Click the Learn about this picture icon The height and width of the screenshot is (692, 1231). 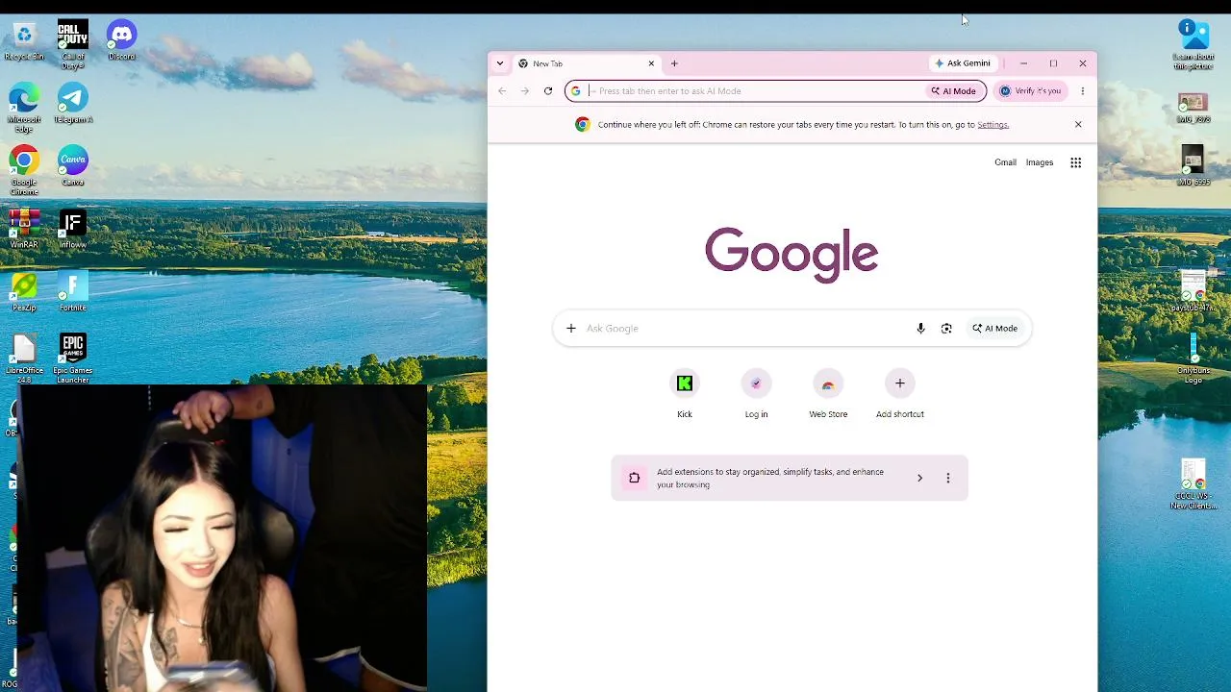coord(1193,44)
